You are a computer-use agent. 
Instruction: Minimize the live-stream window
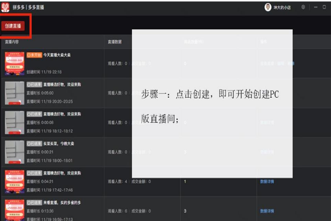[x=315, y=7]
